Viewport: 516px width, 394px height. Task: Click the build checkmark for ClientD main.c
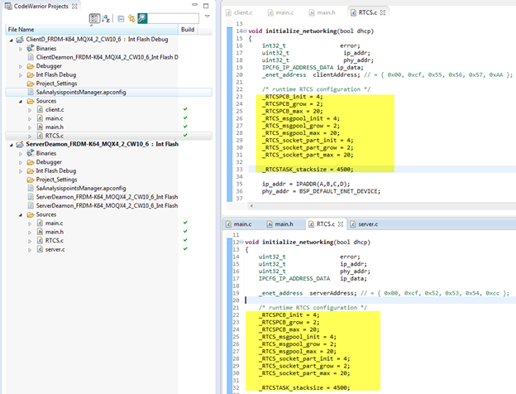click(x=185, y=118)
